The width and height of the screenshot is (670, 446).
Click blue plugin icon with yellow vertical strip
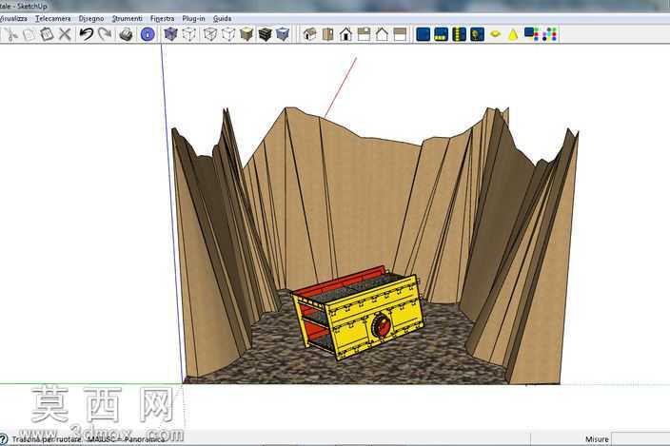(x=459, y=34)
